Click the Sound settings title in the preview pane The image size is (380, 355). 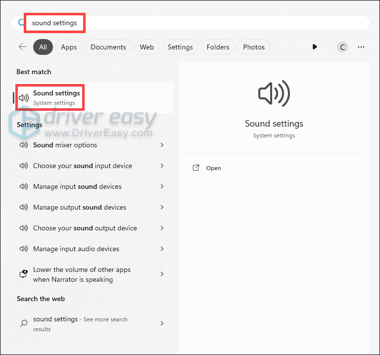[274, 124]
